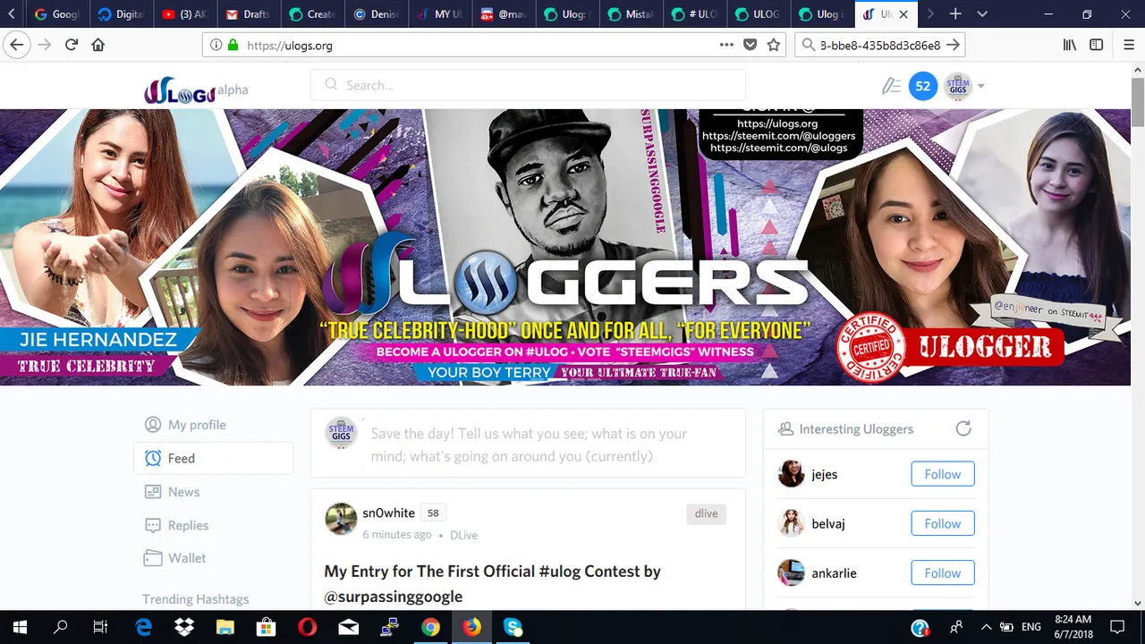Open the DLive link under sn0white
Screen dimensions: 1145x644
pos(463,535)
